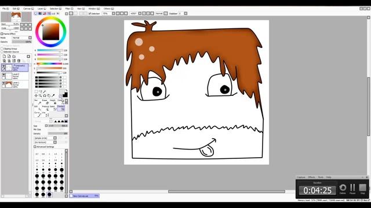Swap foreground and background colors

point(66,91)
